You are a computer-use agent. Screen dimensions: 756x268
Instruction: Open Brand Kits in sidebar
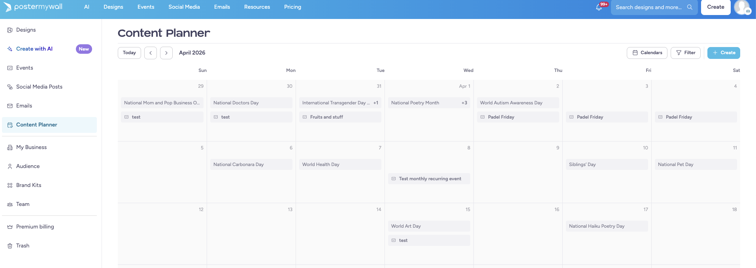pos(49,185)
